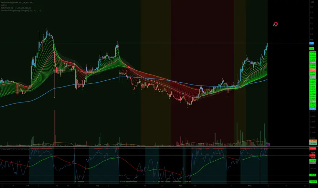Click the green -100.00 oscillator level label
The width and height of the screenshot is (318, 188).
tap(313, 182)
